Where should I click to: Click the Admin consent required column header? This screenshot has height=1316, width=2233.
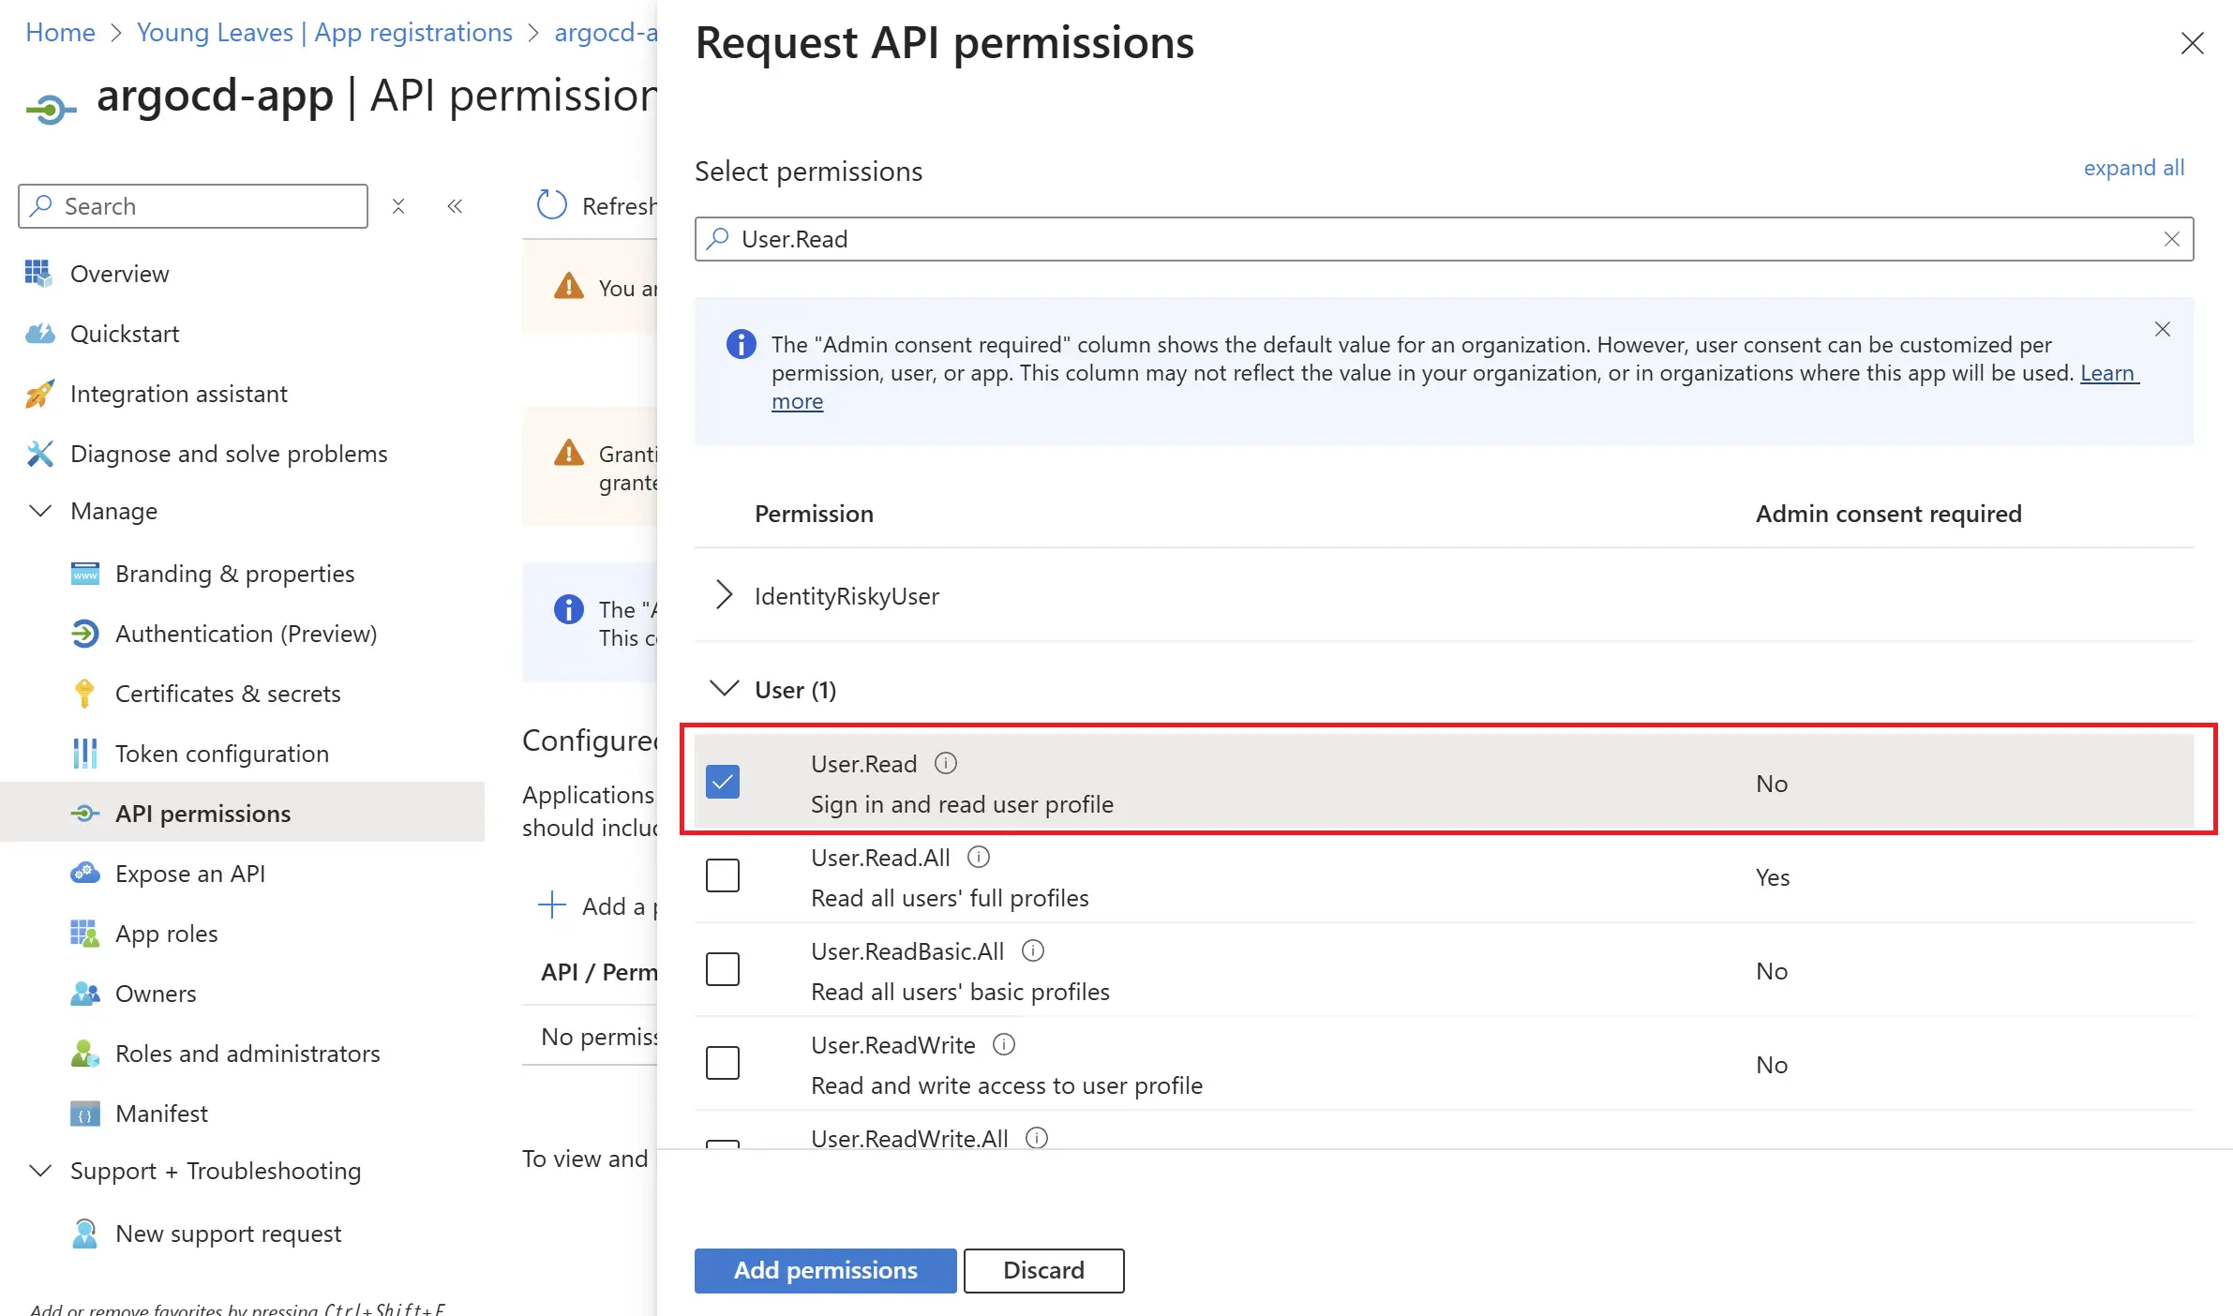[x=1888, y=514]
